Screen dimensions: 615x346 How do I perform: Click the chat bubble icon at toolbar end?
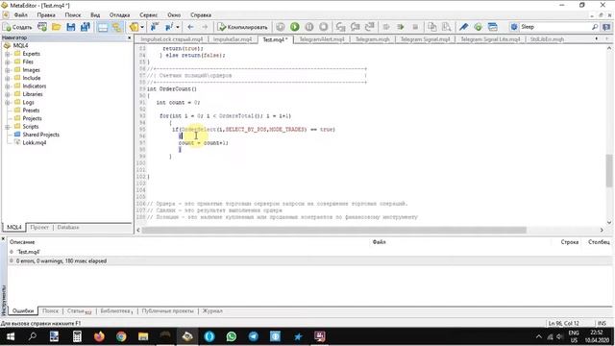click(x=606, y=27)
